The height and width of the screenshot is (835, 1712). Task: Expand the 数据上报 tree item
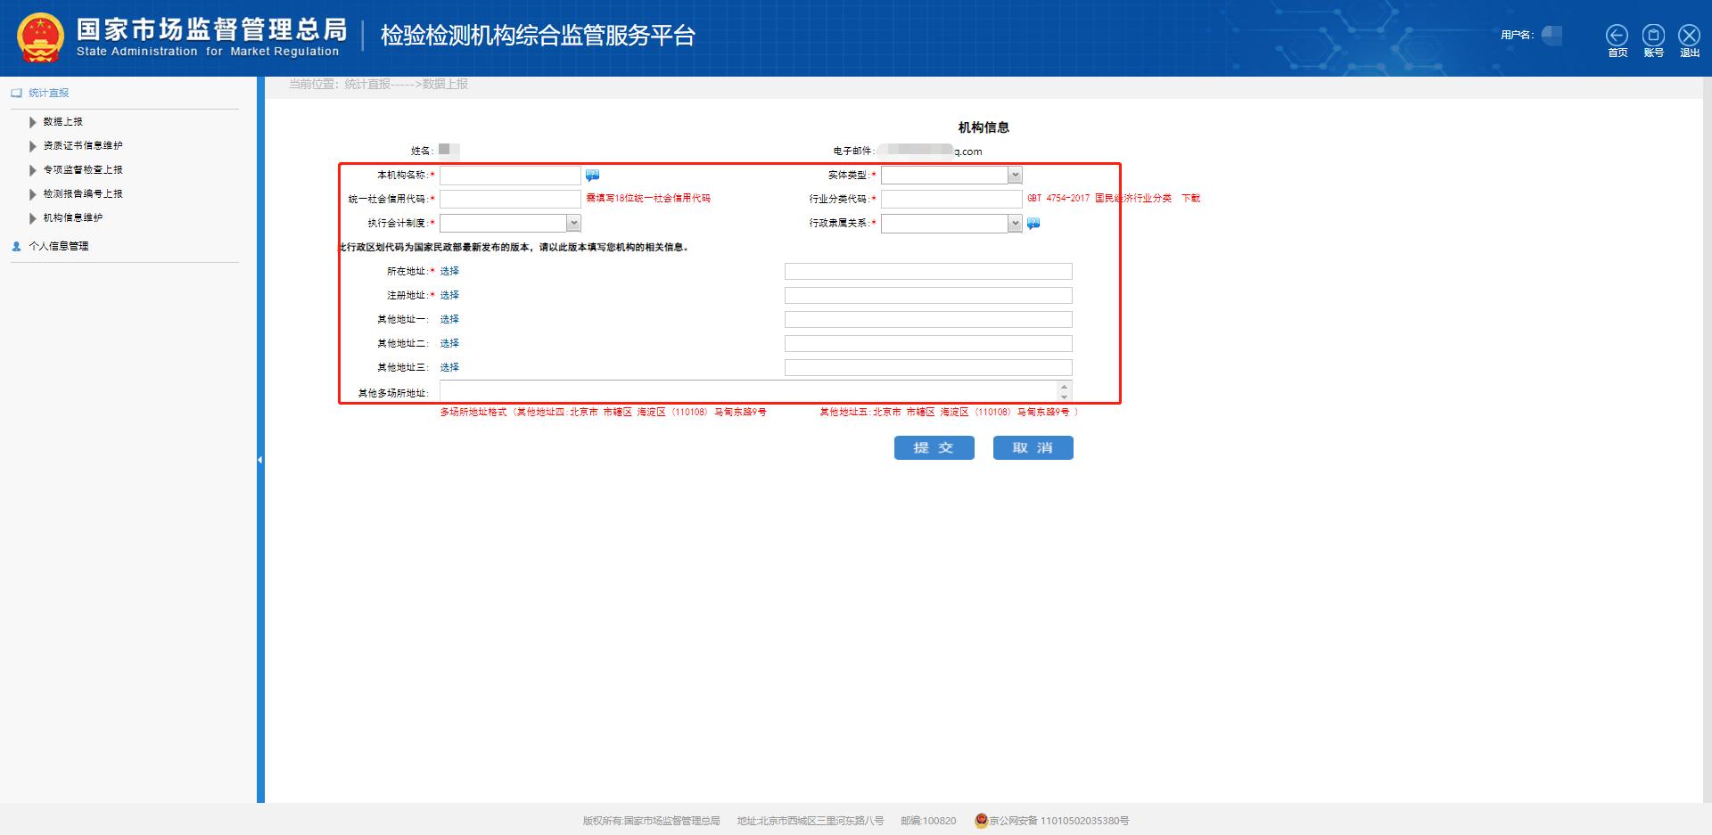coord(33,122)
